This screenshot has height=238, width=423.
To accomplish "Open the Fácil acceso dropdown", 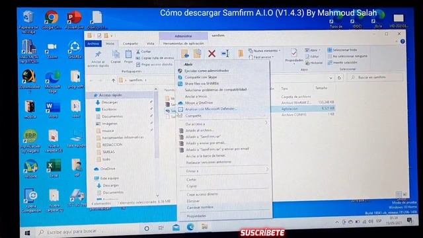I will point(262,57).
